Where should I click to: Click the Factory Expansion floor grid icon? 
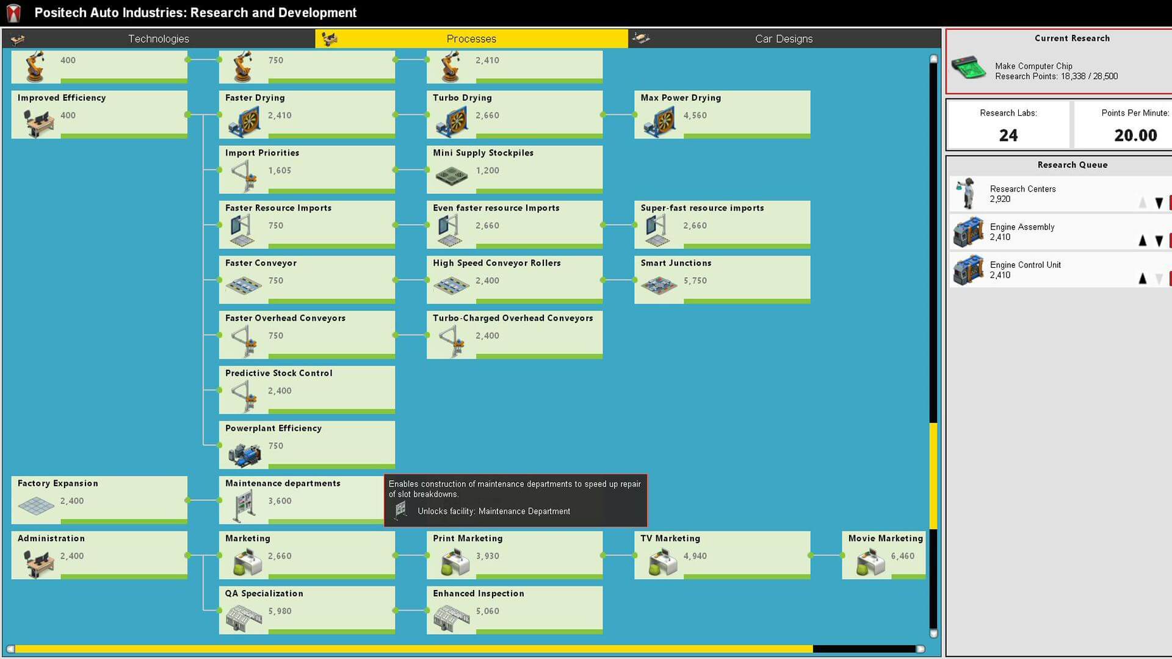point(36,505)
